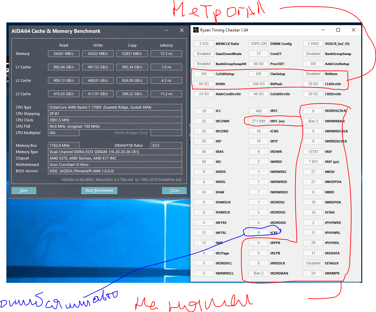Click CPU FSB 99.8 MHz field
The width and height of the screenshot is (376, 312).
click(115, 126)
